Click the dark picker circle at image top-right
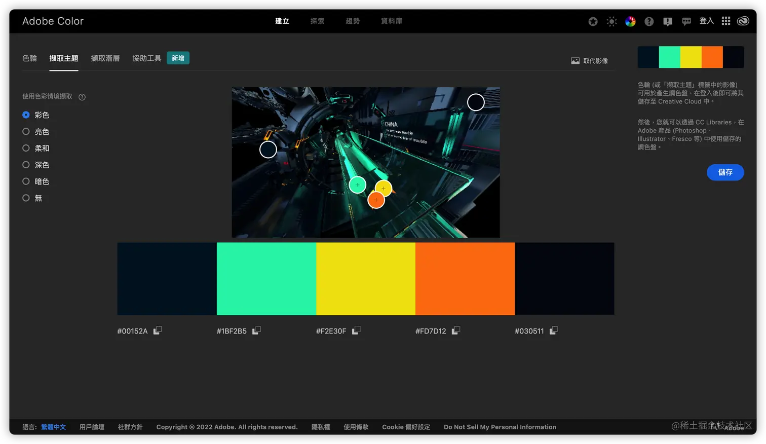This screenshot has width=766, height=444. (x=476, y=102)
